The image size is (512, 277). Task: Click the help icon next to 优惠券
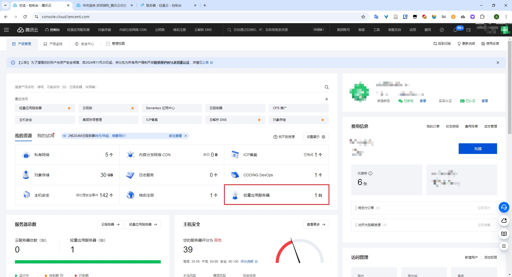(370, 173)
